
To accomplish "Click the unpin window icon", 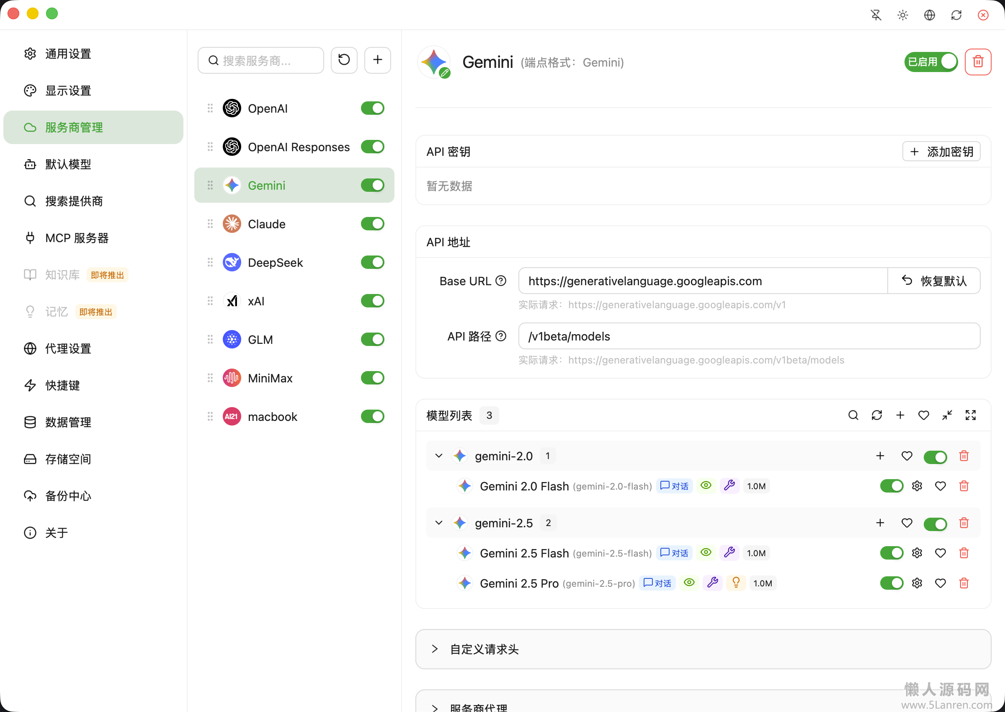I will [876, 15].
